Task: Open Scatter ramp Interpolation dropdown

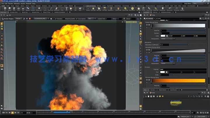Action: [x=167, y=39]
